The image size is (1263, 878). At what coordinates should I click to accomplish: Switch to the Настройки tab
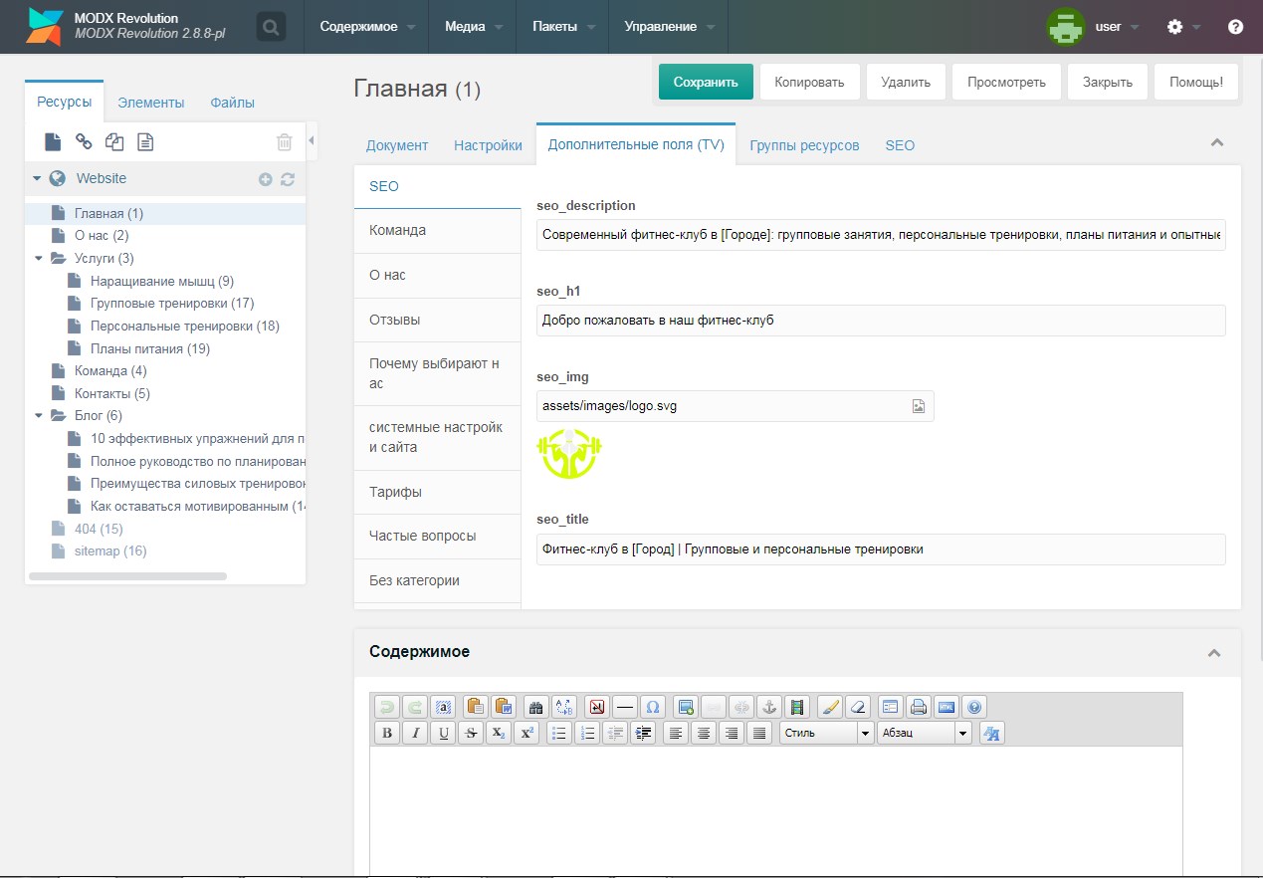pos(488,145)
